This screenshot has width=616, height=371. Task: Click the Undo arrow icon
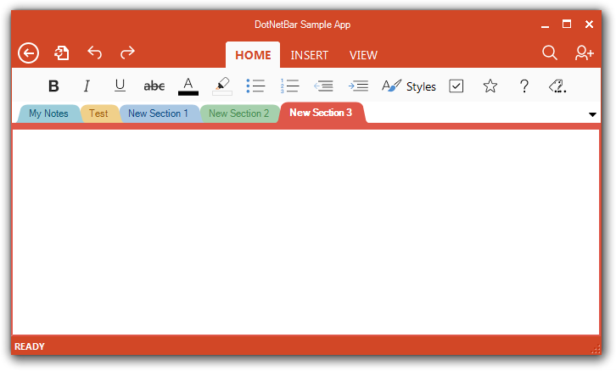pos(95,53)
